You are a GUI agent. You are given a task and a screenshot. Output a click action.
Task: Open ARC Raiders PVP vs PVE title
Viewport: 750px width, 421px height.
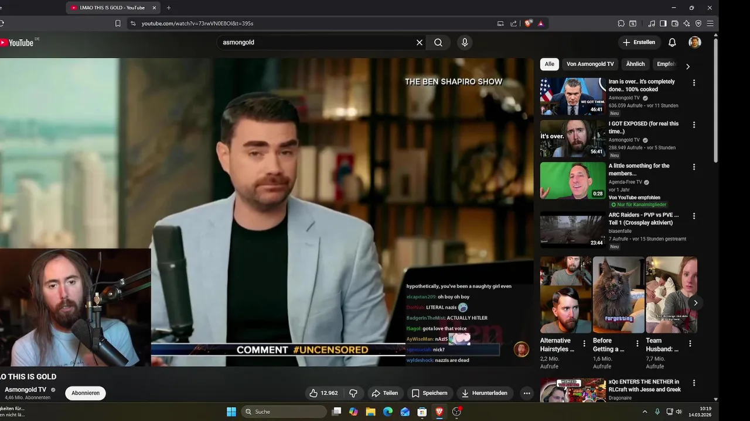(x=644, y=219)
